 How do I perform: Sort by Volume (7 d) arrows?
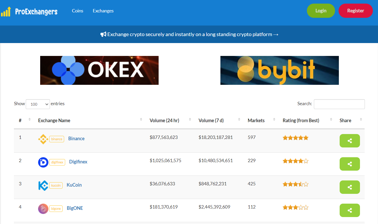click(x=239, y=119)
